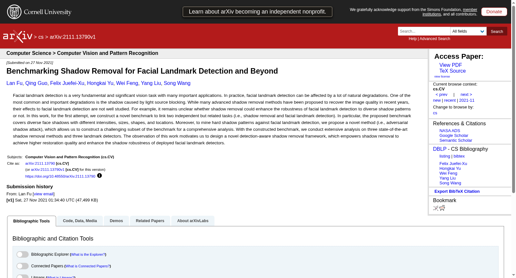The image size is (516, 278).
Task: Open View PDF link
Action: coord(451,65)
